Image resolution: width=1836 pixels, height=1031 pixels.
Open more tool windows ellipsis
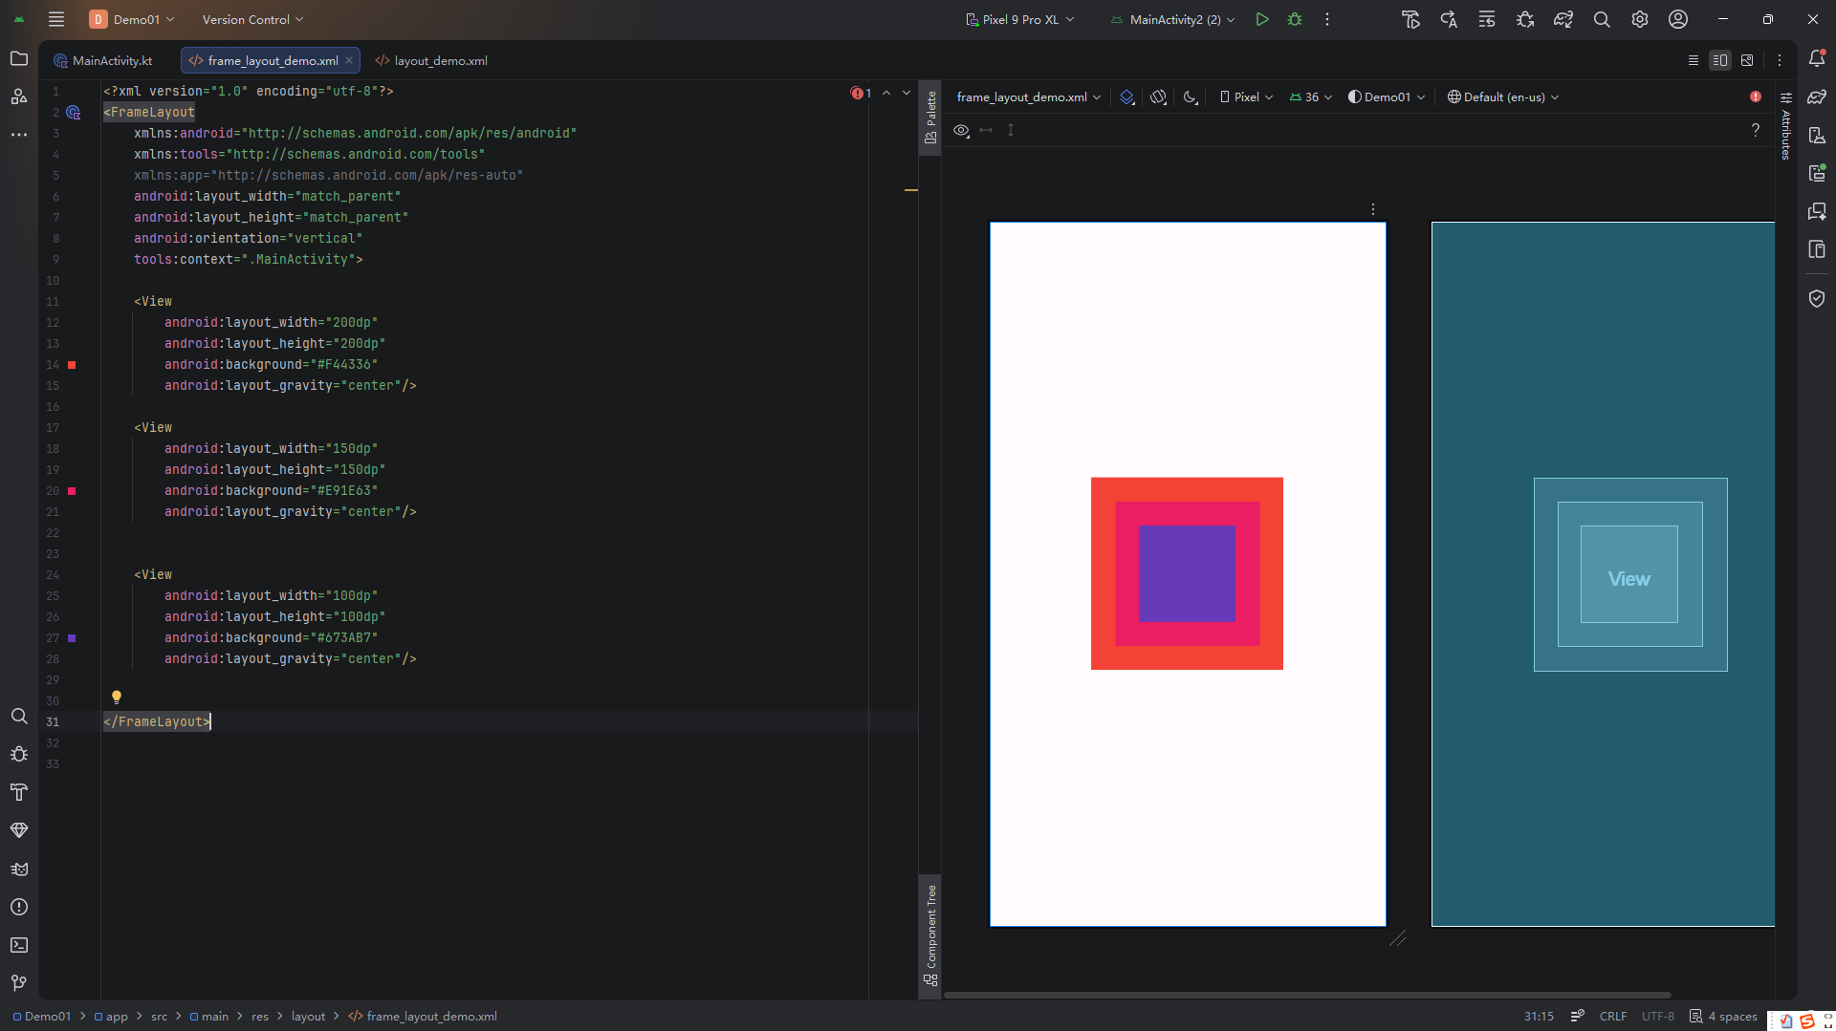click(19, 135)
